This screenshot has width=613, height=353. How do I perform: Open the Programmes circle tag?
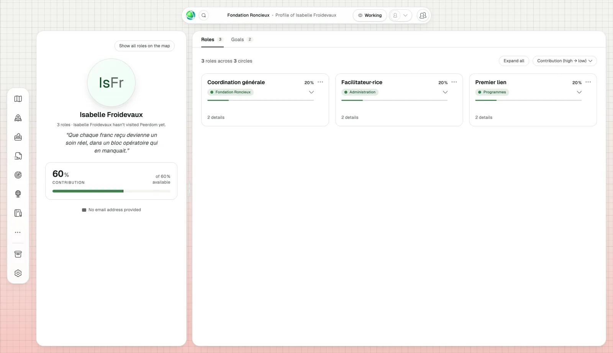point(492,92)
